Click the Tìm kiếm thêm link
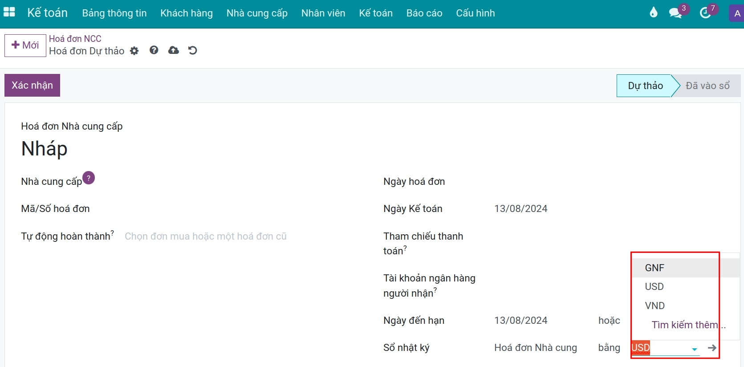 tap(685, 325)
